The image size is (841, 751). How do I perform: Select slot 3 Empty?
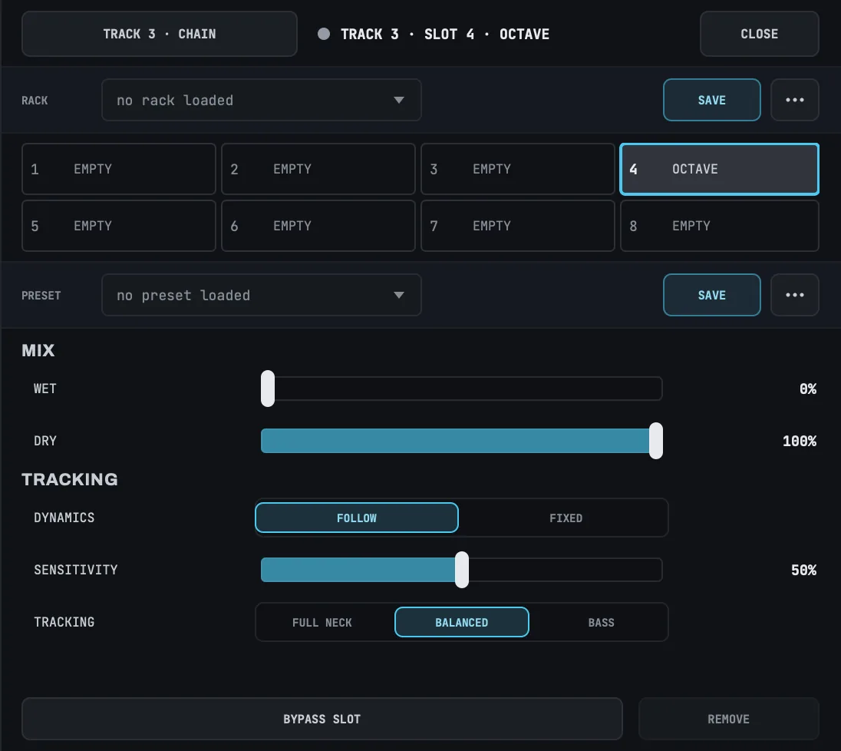click(518, 169)
